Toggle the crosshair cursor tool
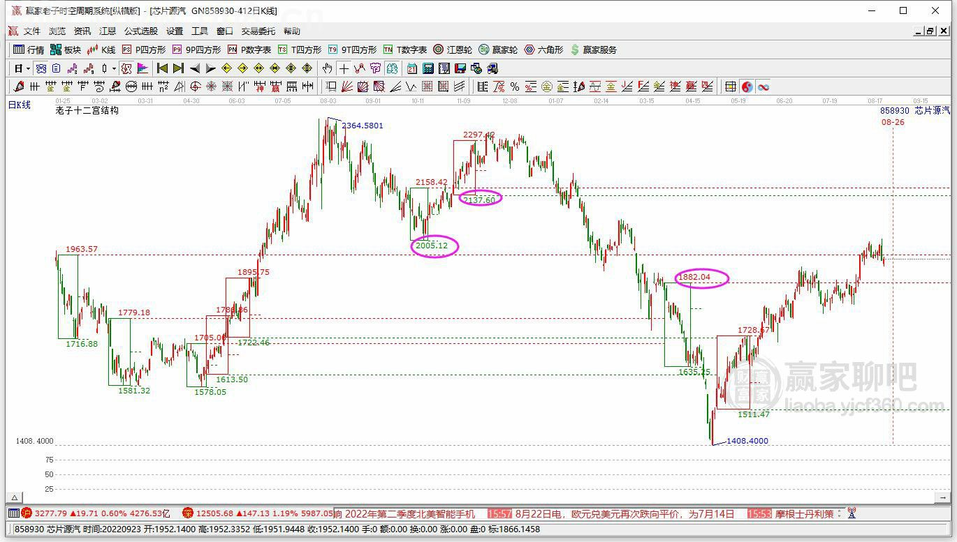Screen dimensions: 957x542 344,68
